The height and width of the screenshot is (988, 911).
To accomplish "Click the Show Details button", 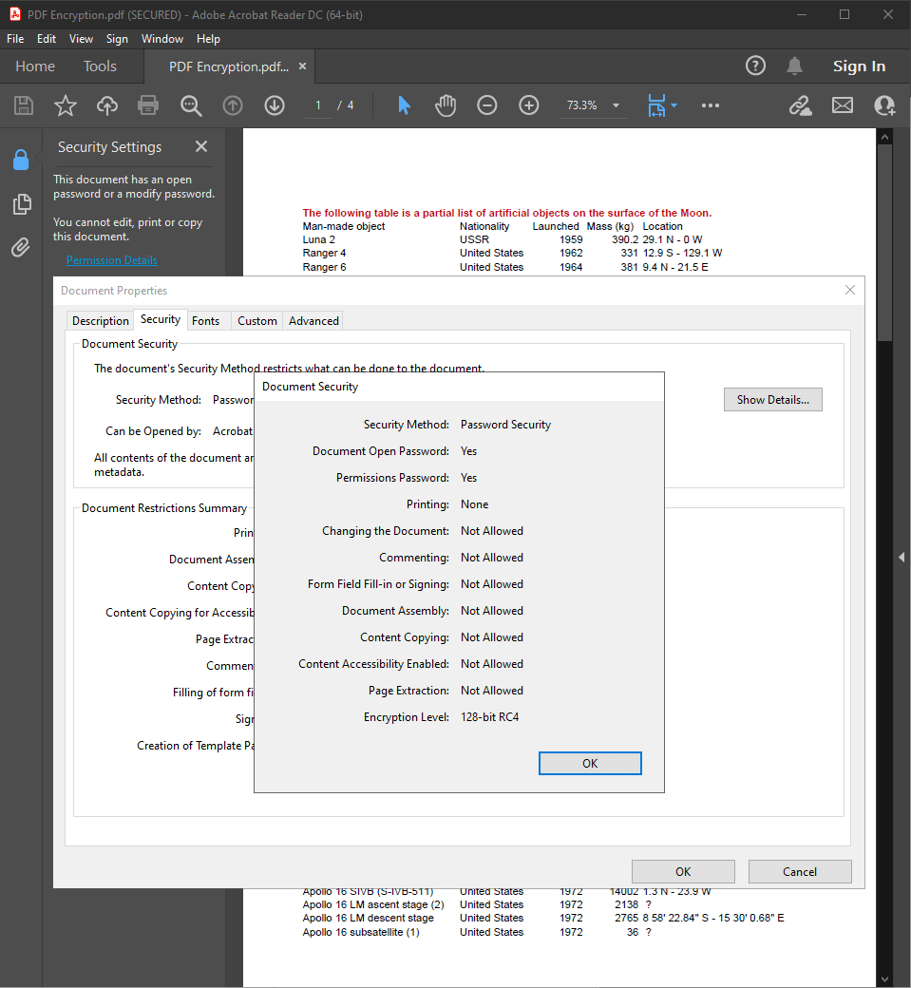I will pyautogui.click(x=772, y=400).
